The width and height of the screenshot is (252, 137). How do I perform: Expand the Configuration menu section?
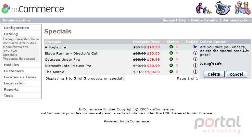pos(16,28)
